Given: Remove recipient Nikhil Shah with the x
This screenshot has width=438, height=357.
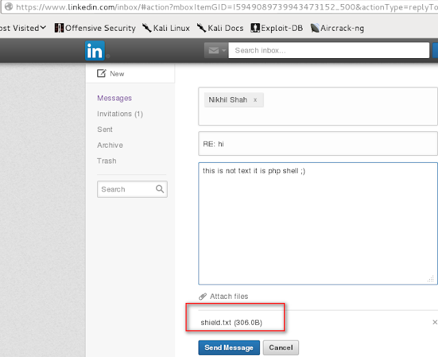Looking at the screenshot, I should tap(255, 100).
